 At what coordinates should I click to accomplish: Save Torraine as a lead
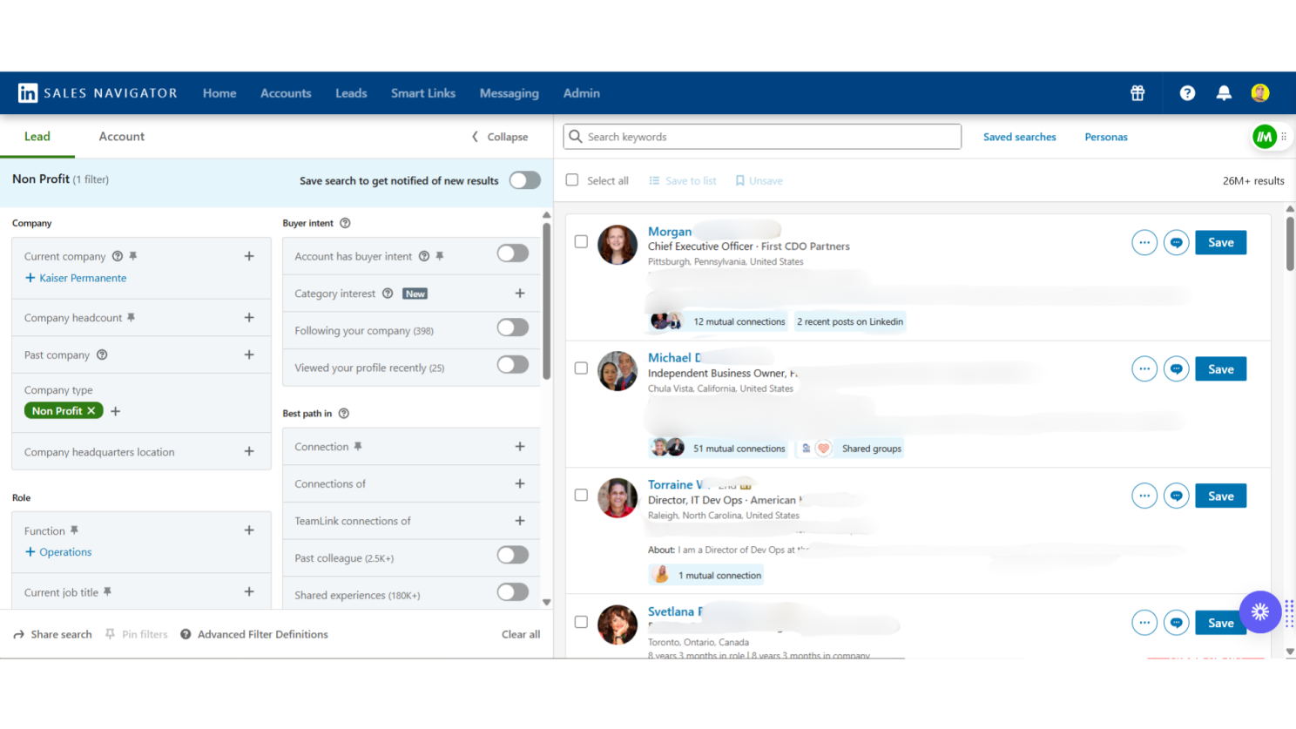click(x=1221, y=496)
